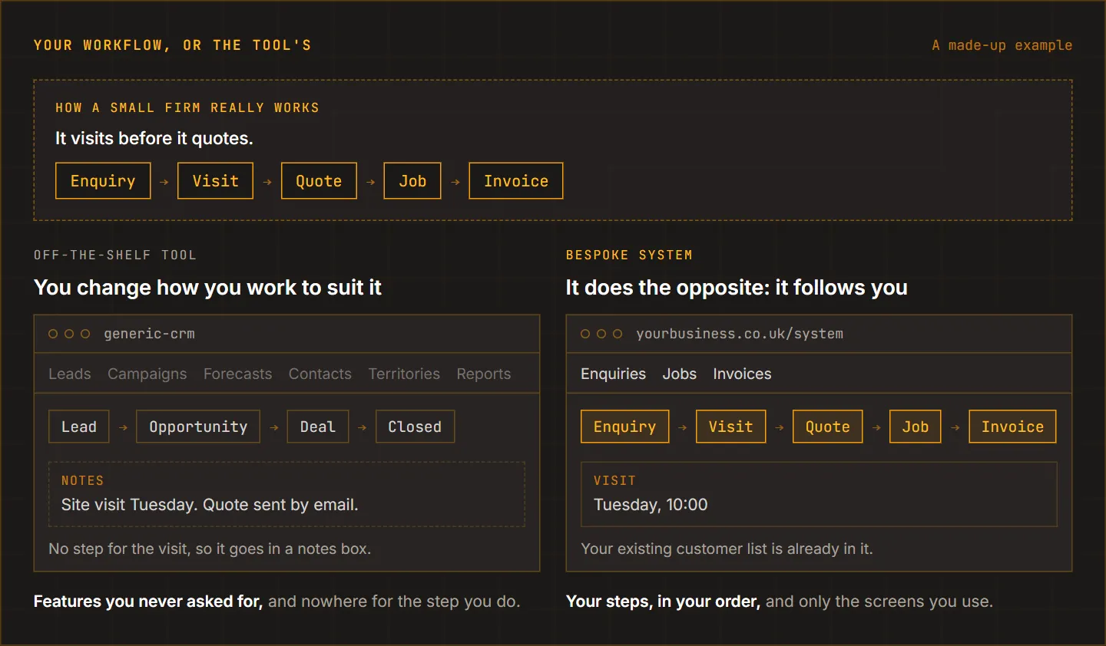The image size is (1106, 646).
Task: Click the heading "You change how you work to suit it"
Action: (x=207, y=288)
